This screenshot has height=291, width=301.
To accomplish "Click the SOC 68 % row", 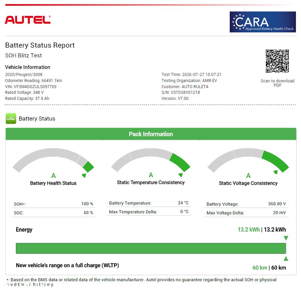I will [x=53, y=213].
